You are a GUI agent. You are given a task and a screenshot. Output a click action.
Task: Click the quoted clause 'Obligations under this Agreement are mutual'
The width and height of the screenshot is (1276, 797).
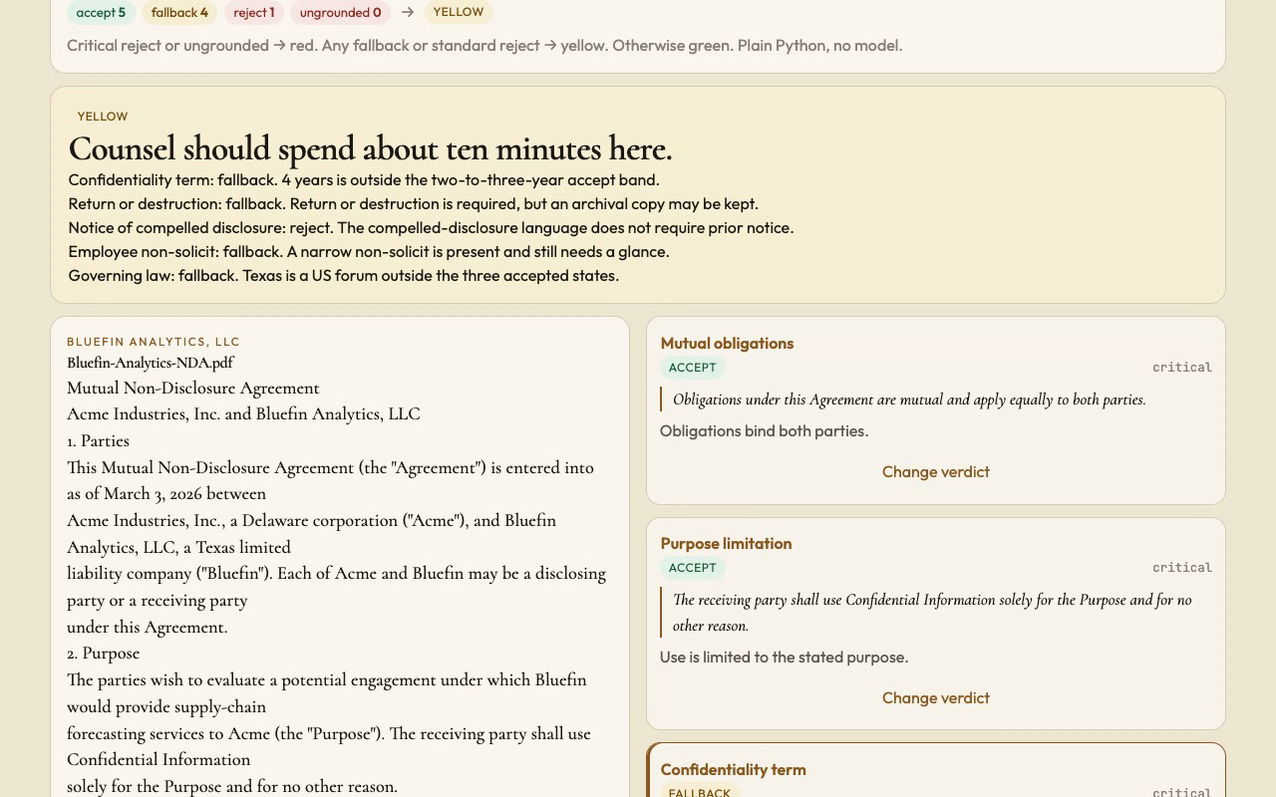tap(909, 399)
